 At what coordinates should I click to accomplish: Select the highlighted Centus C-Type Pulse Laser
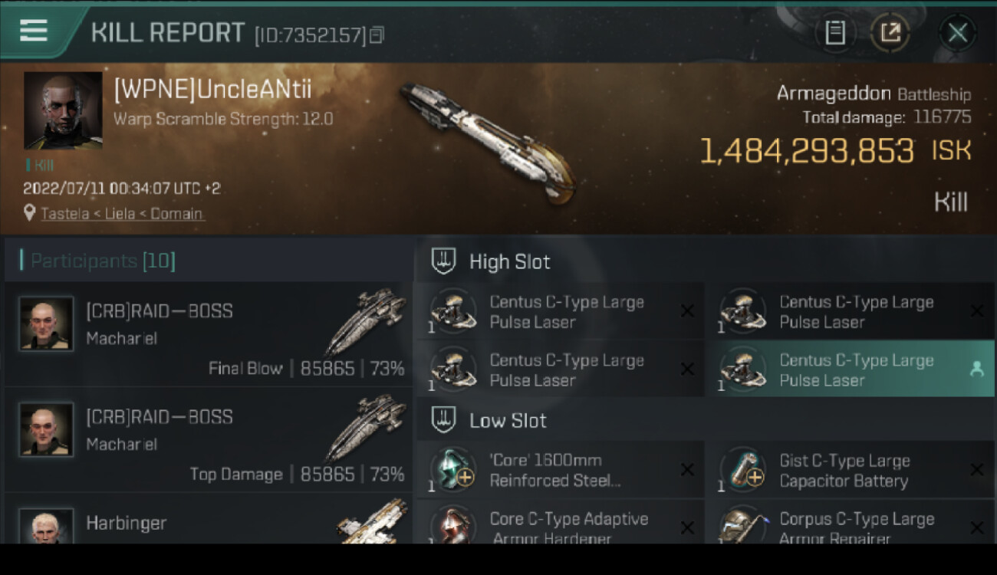849,370
